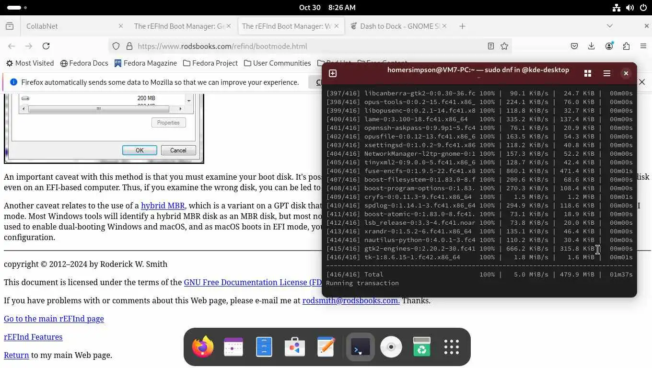Open the system status menu volume icon

[630, 7]
